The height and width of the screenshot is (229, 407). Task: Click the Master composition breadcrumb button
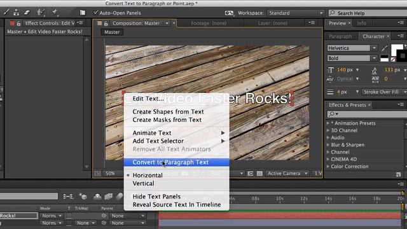112,32
